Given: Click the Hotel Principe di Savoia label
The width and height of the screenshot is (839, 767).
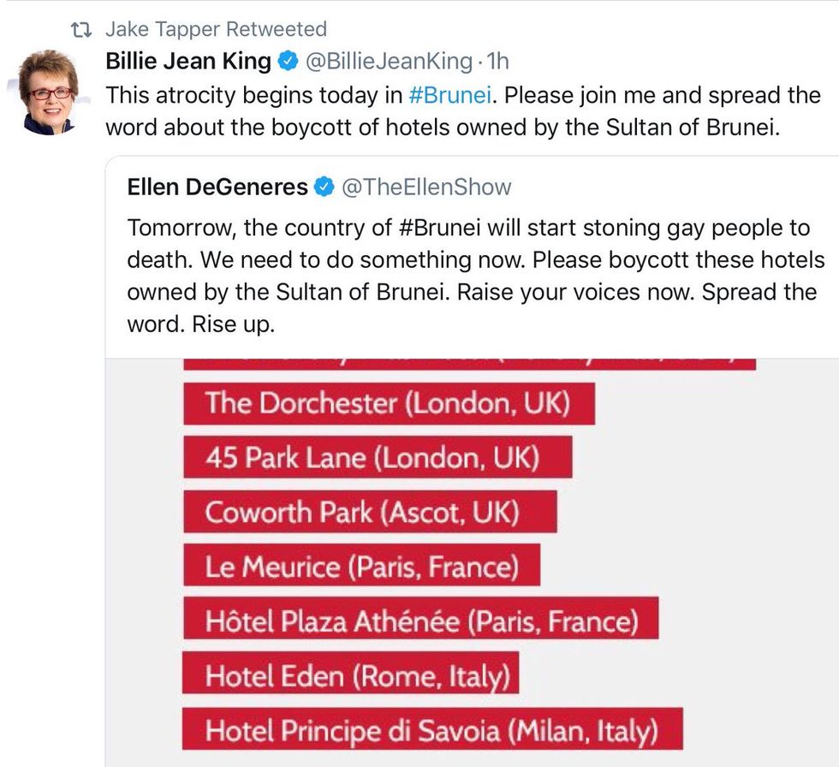Looking at the screenshot, I should tap(432, 728).
